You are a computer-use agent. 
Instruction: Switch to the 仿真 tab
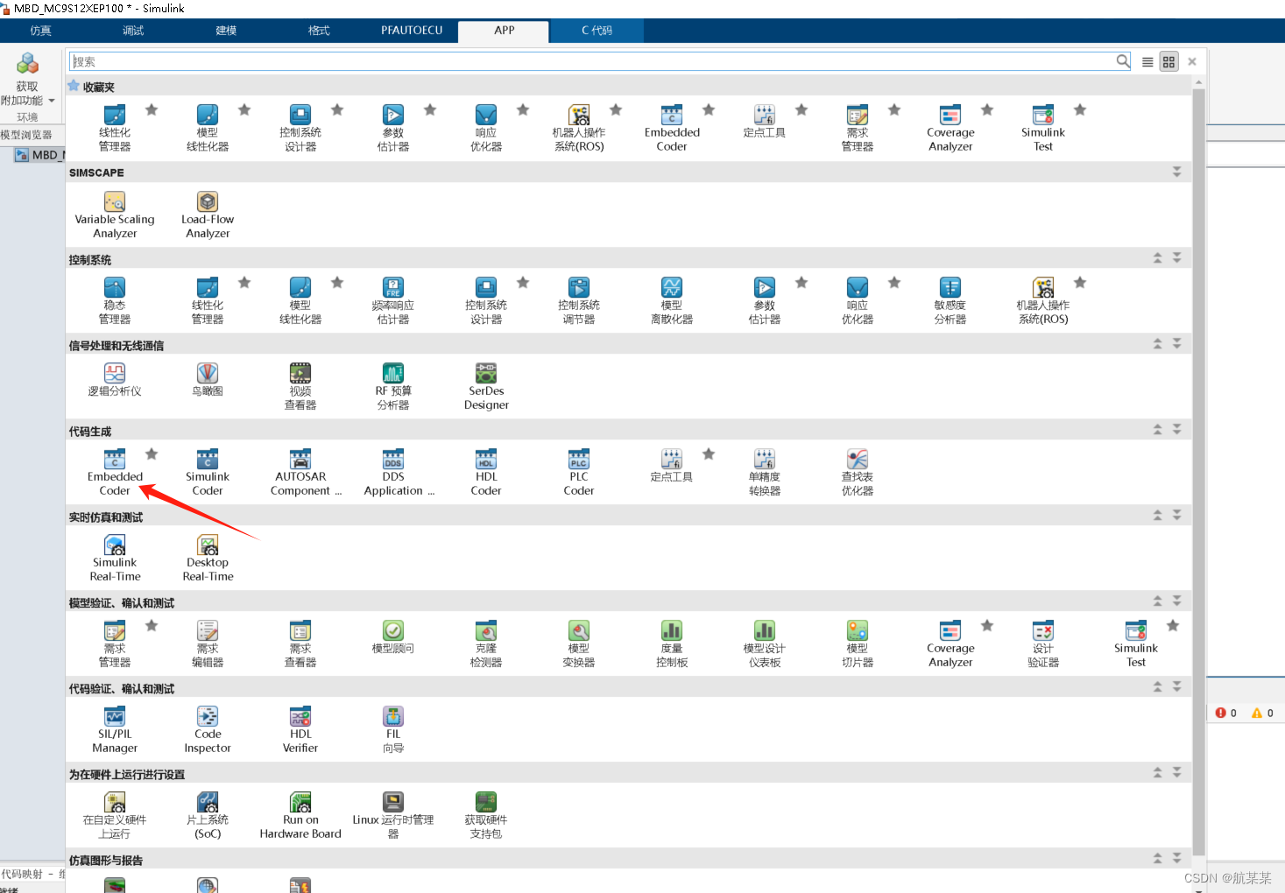(x=41, y=31)
